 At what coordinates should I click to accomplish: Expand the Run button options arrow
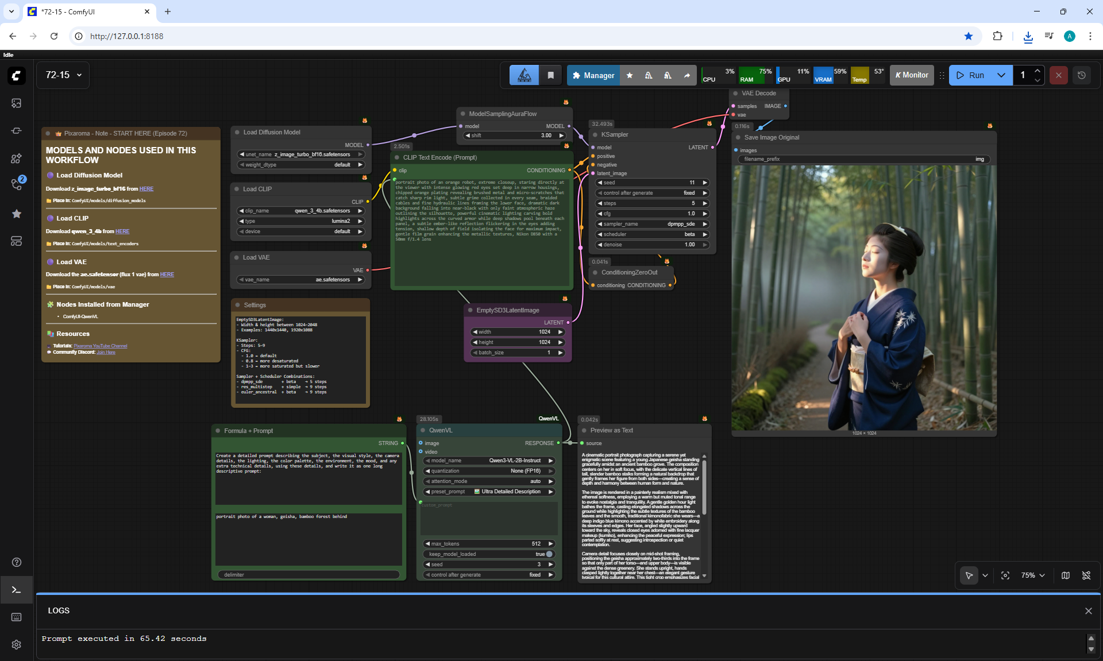coord(1001,75)
